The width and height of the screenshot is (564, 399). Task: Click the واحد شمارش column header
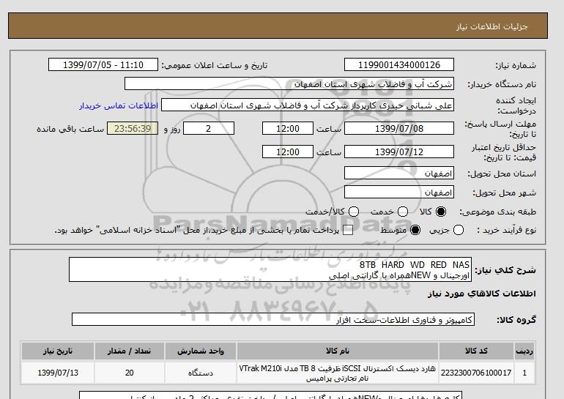coord(201,351)
